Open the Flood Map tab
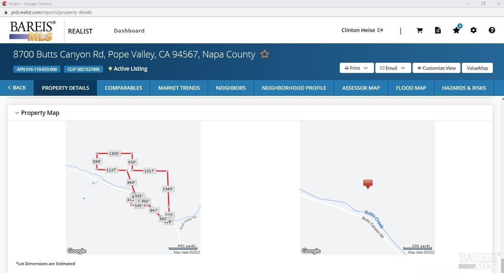This screenshot has width=504, height=273. coord(411,88)
